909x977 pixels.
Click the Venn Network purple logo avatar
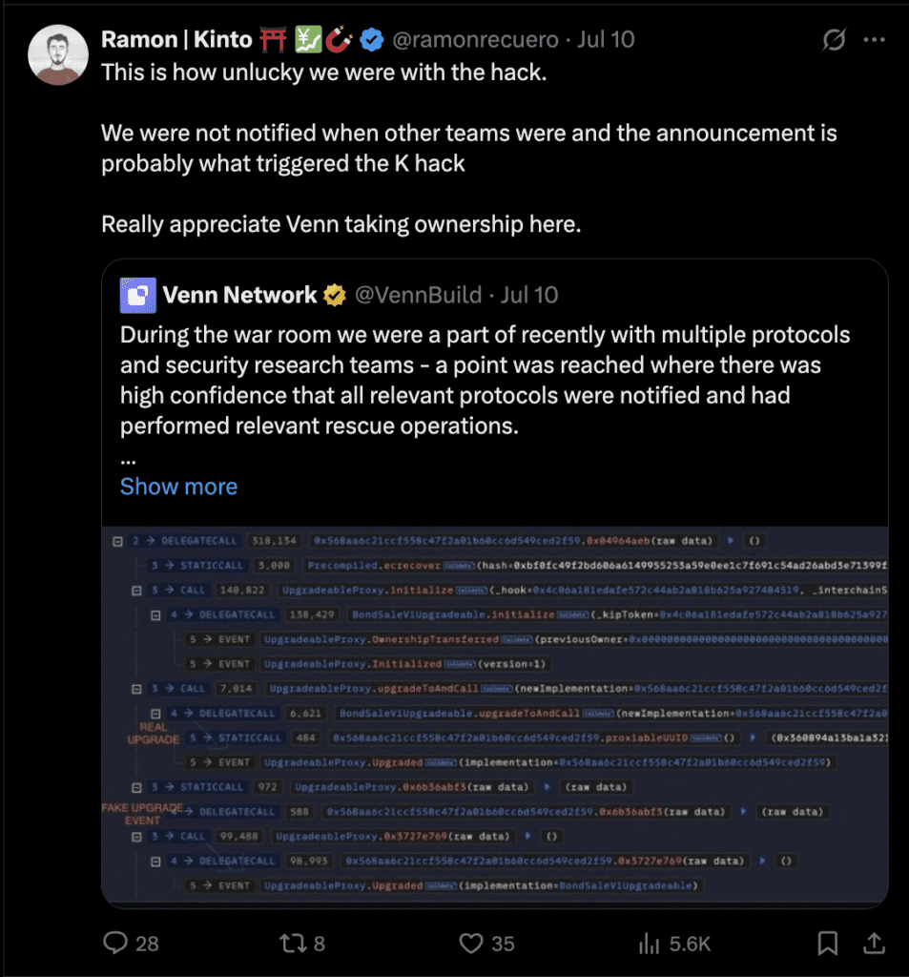click(137, 296)
